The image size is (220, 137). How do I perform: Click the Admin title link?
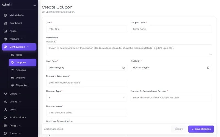pos(7,5)
